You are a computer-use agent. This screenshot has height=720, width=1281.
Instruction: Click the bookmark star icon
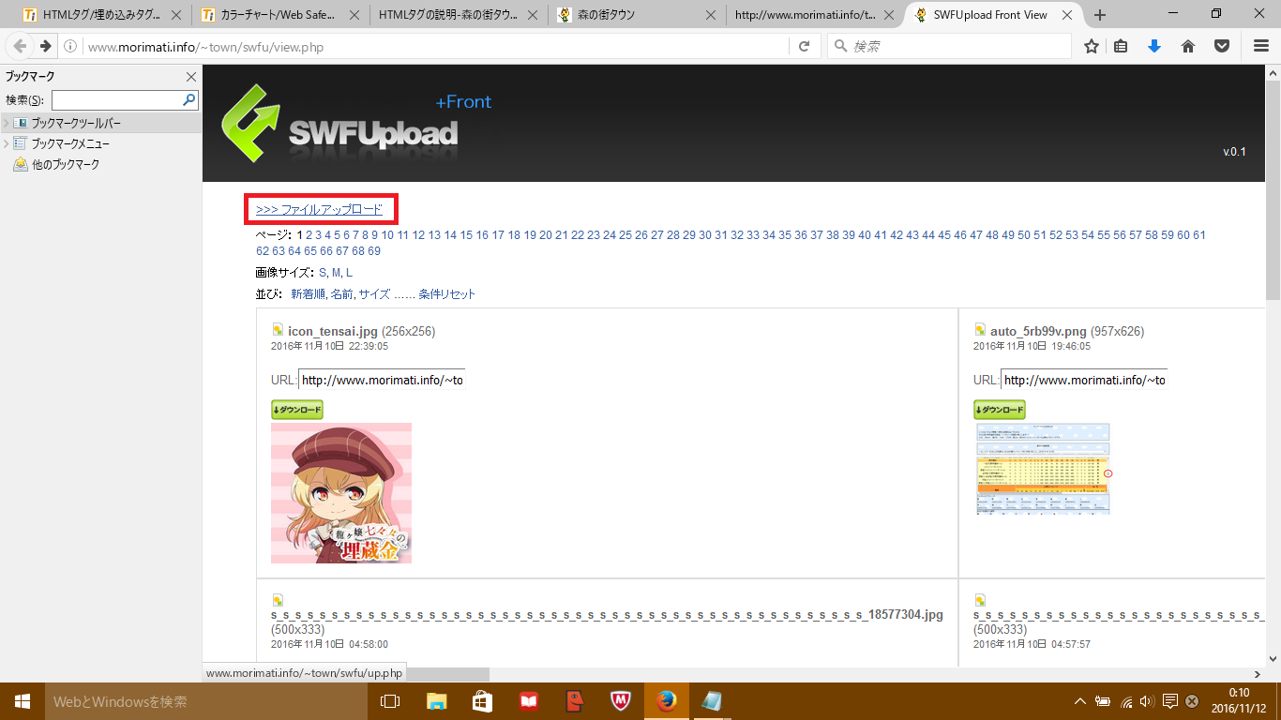coord(1092,46)
